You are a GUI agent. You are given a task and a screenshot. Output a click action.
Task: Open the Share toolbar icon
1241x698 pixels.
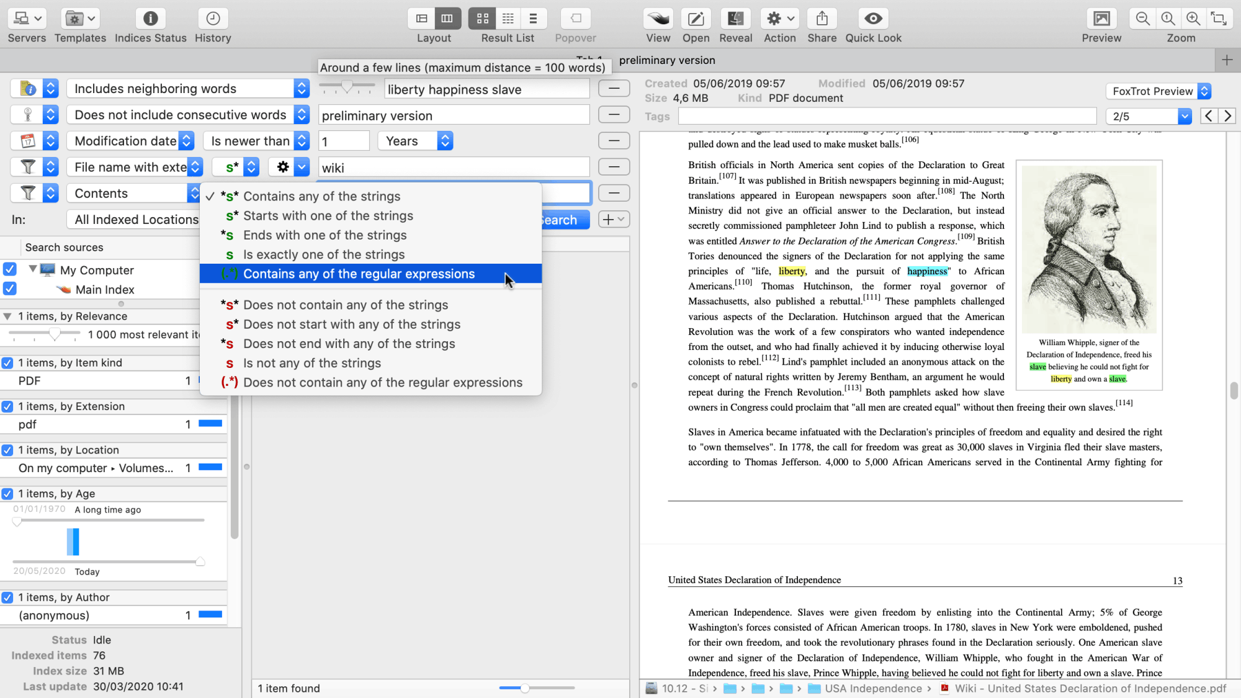click(822, 19)
